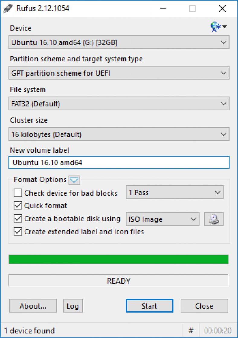Click the About... button

pyautogui.click(x=33, y=306)
